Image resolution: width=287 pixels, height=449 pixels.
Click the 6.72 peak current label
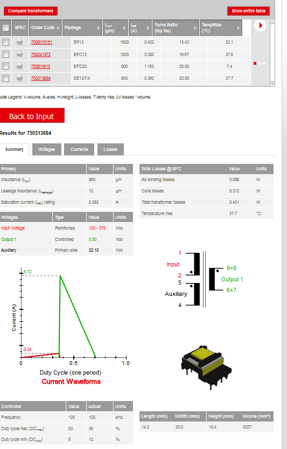pos(27,272)
